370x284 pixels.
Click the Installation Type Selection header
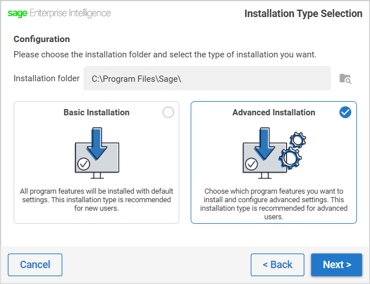tap(303, 14)
